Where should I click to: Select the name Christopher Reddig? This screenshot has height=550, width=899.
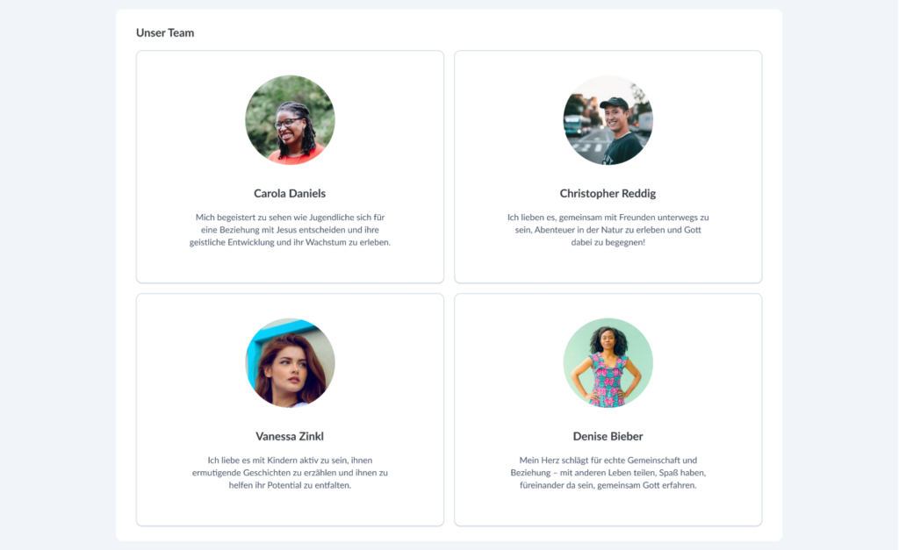coord(608,194)
